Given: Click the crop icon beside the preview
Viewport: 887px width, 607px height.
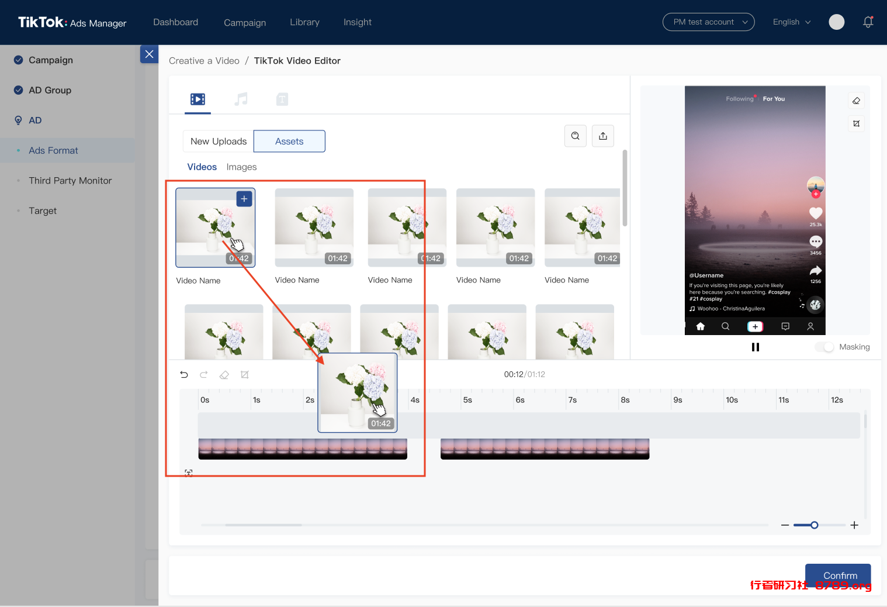Looking at the screenshot, I should (x=856, y=123).
